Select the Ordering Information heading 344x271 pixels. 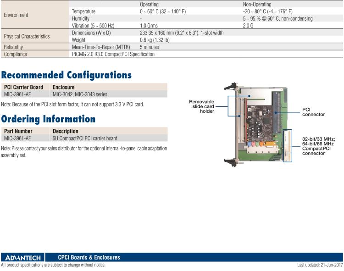(48, 119)
